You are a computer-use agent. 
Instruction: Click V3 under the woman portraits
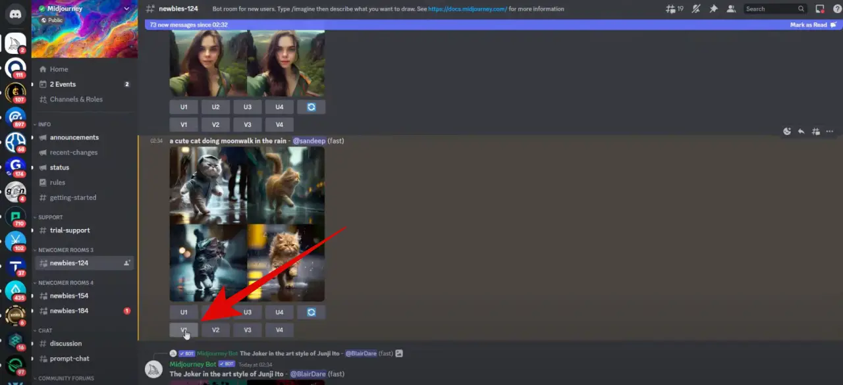point(248,124)
